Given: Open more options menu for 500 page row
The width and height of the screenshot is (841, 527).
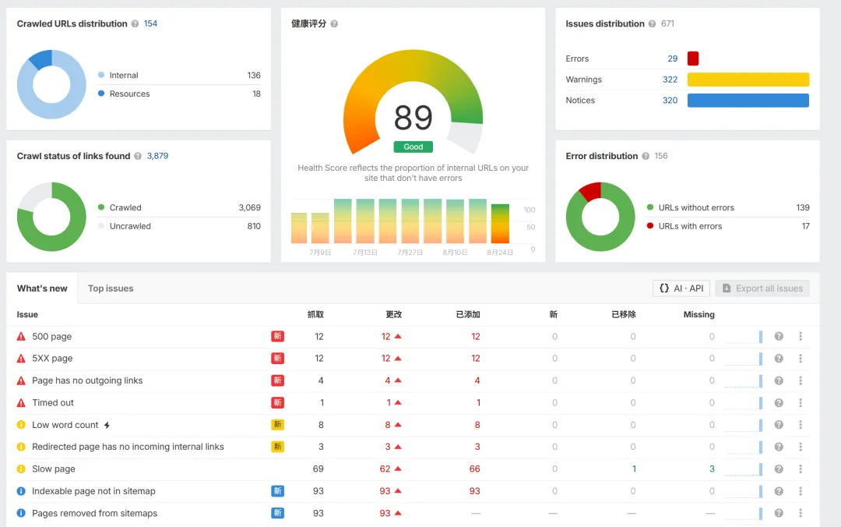Looking at the screenshot, I should click(x=801, y=336).
